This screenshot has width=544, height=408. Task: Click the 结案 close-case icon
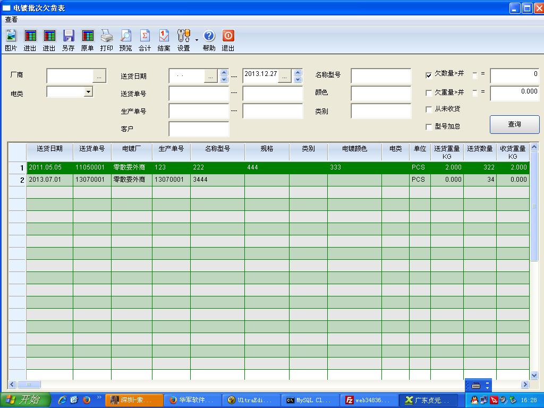[x=164, y=40]
